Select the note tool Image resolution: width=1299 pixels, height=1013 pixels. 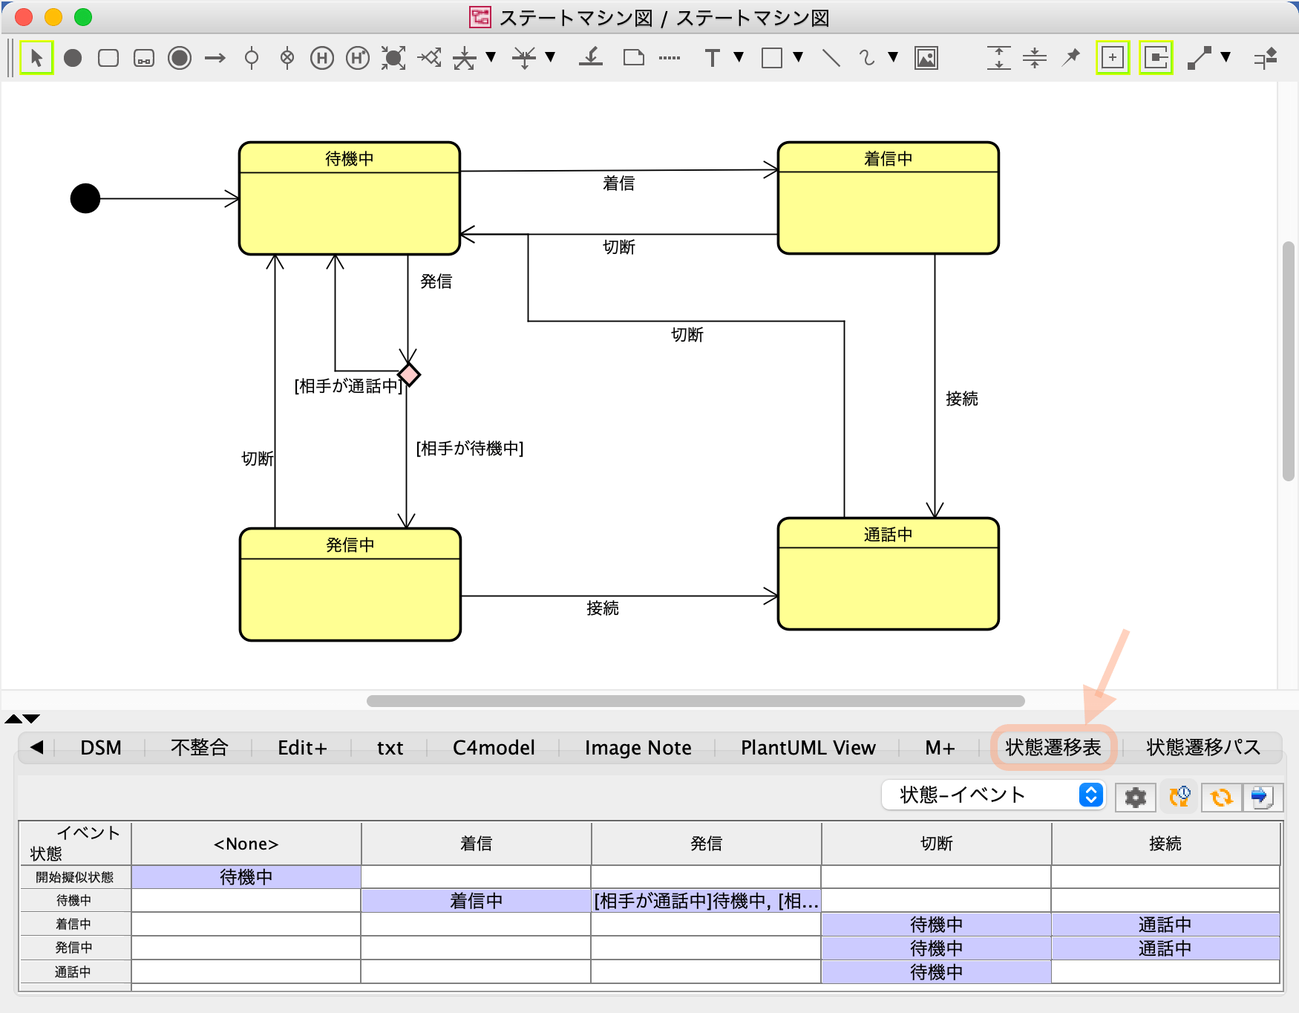click(634, 57)
